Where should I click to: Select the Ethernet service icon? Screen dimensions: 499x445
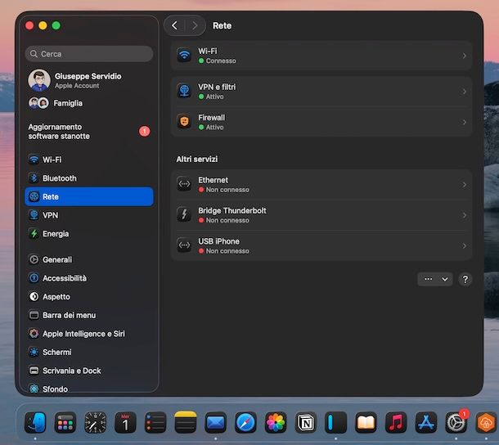tap(184, 184)
